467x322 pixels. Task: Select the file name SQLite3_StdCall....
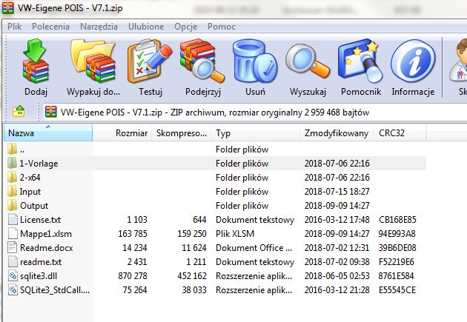point(55,290)
